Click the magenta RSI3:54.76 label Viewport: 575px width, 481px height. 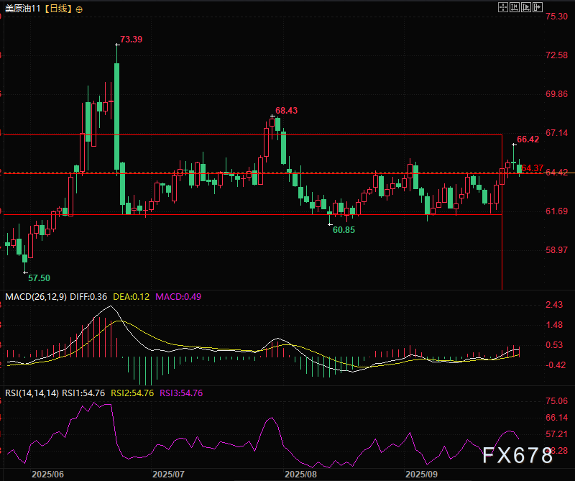click(181, 393)
